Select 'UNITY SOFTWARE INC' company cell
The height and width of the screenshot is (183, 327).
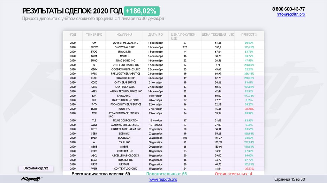point(125,65)
